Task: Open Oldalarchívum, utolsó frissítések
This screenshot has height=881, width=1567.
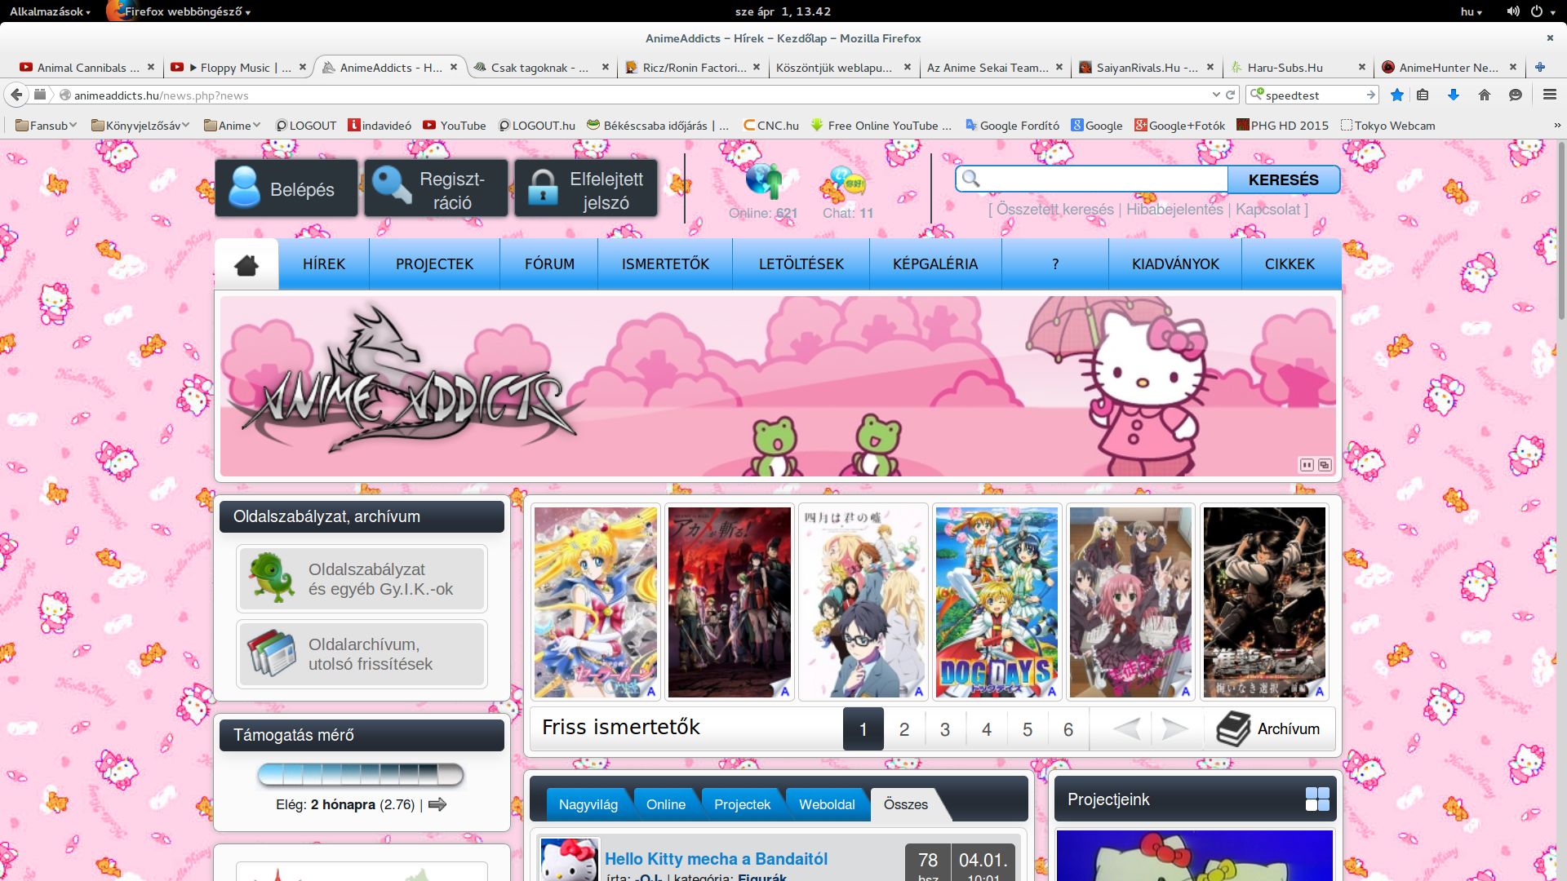Action: tap(362, 654)
